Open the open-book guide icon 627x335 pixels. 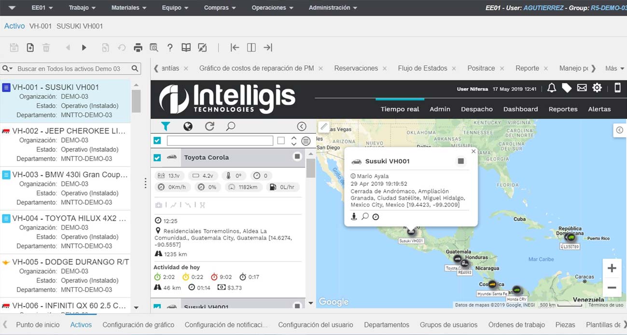(186, 47)
